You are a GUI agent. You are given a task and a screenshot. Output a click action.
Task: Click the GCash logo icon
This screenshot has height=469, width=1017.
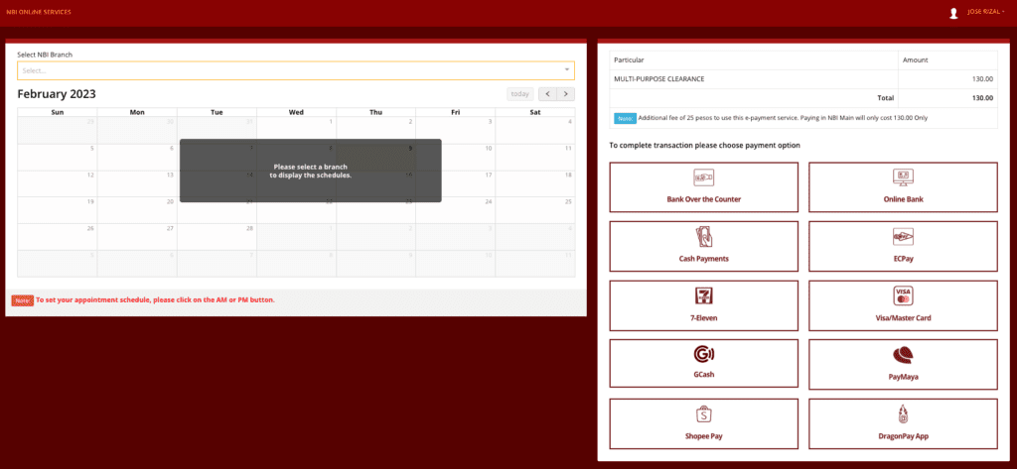click(x=704, y=354)
